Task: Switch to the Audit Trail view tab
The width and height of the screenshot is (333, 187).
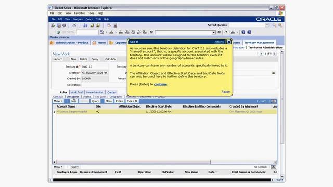Action: 77,92
